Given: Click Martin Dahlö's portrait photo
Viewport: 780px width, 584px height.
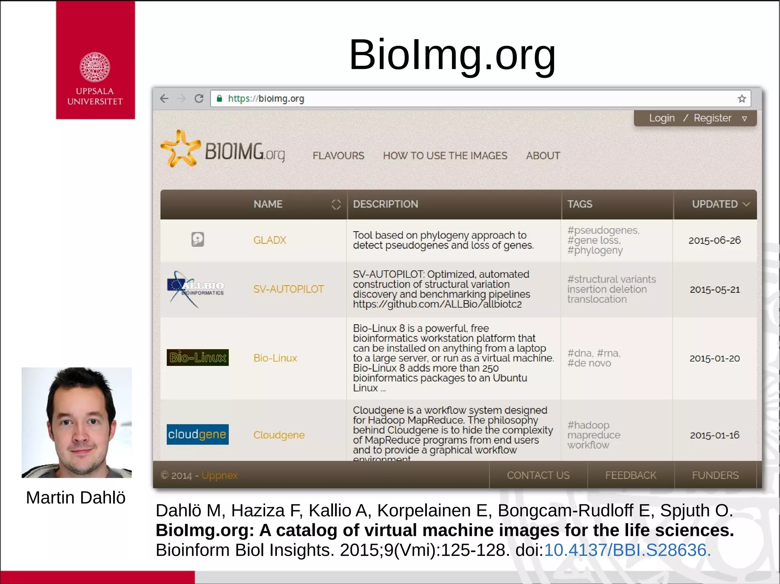Looking at the screenshot, I should (77, 422).
